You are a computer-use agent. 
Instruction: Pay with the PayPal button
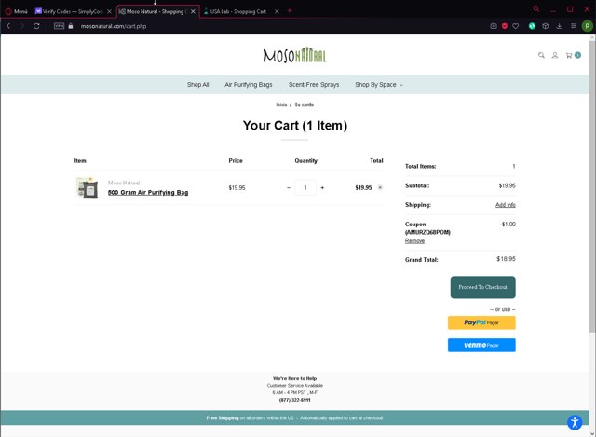(481, 322)
